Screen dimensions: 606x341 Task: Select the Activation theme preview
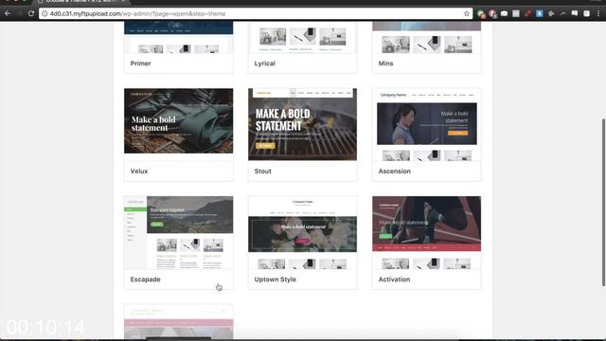click(x=427, y=232)
